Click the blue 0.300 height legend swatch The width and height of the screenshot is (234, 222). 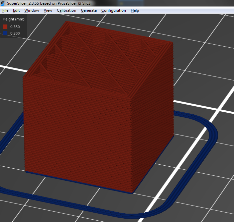pyautogui.click(x=5, y=33)
